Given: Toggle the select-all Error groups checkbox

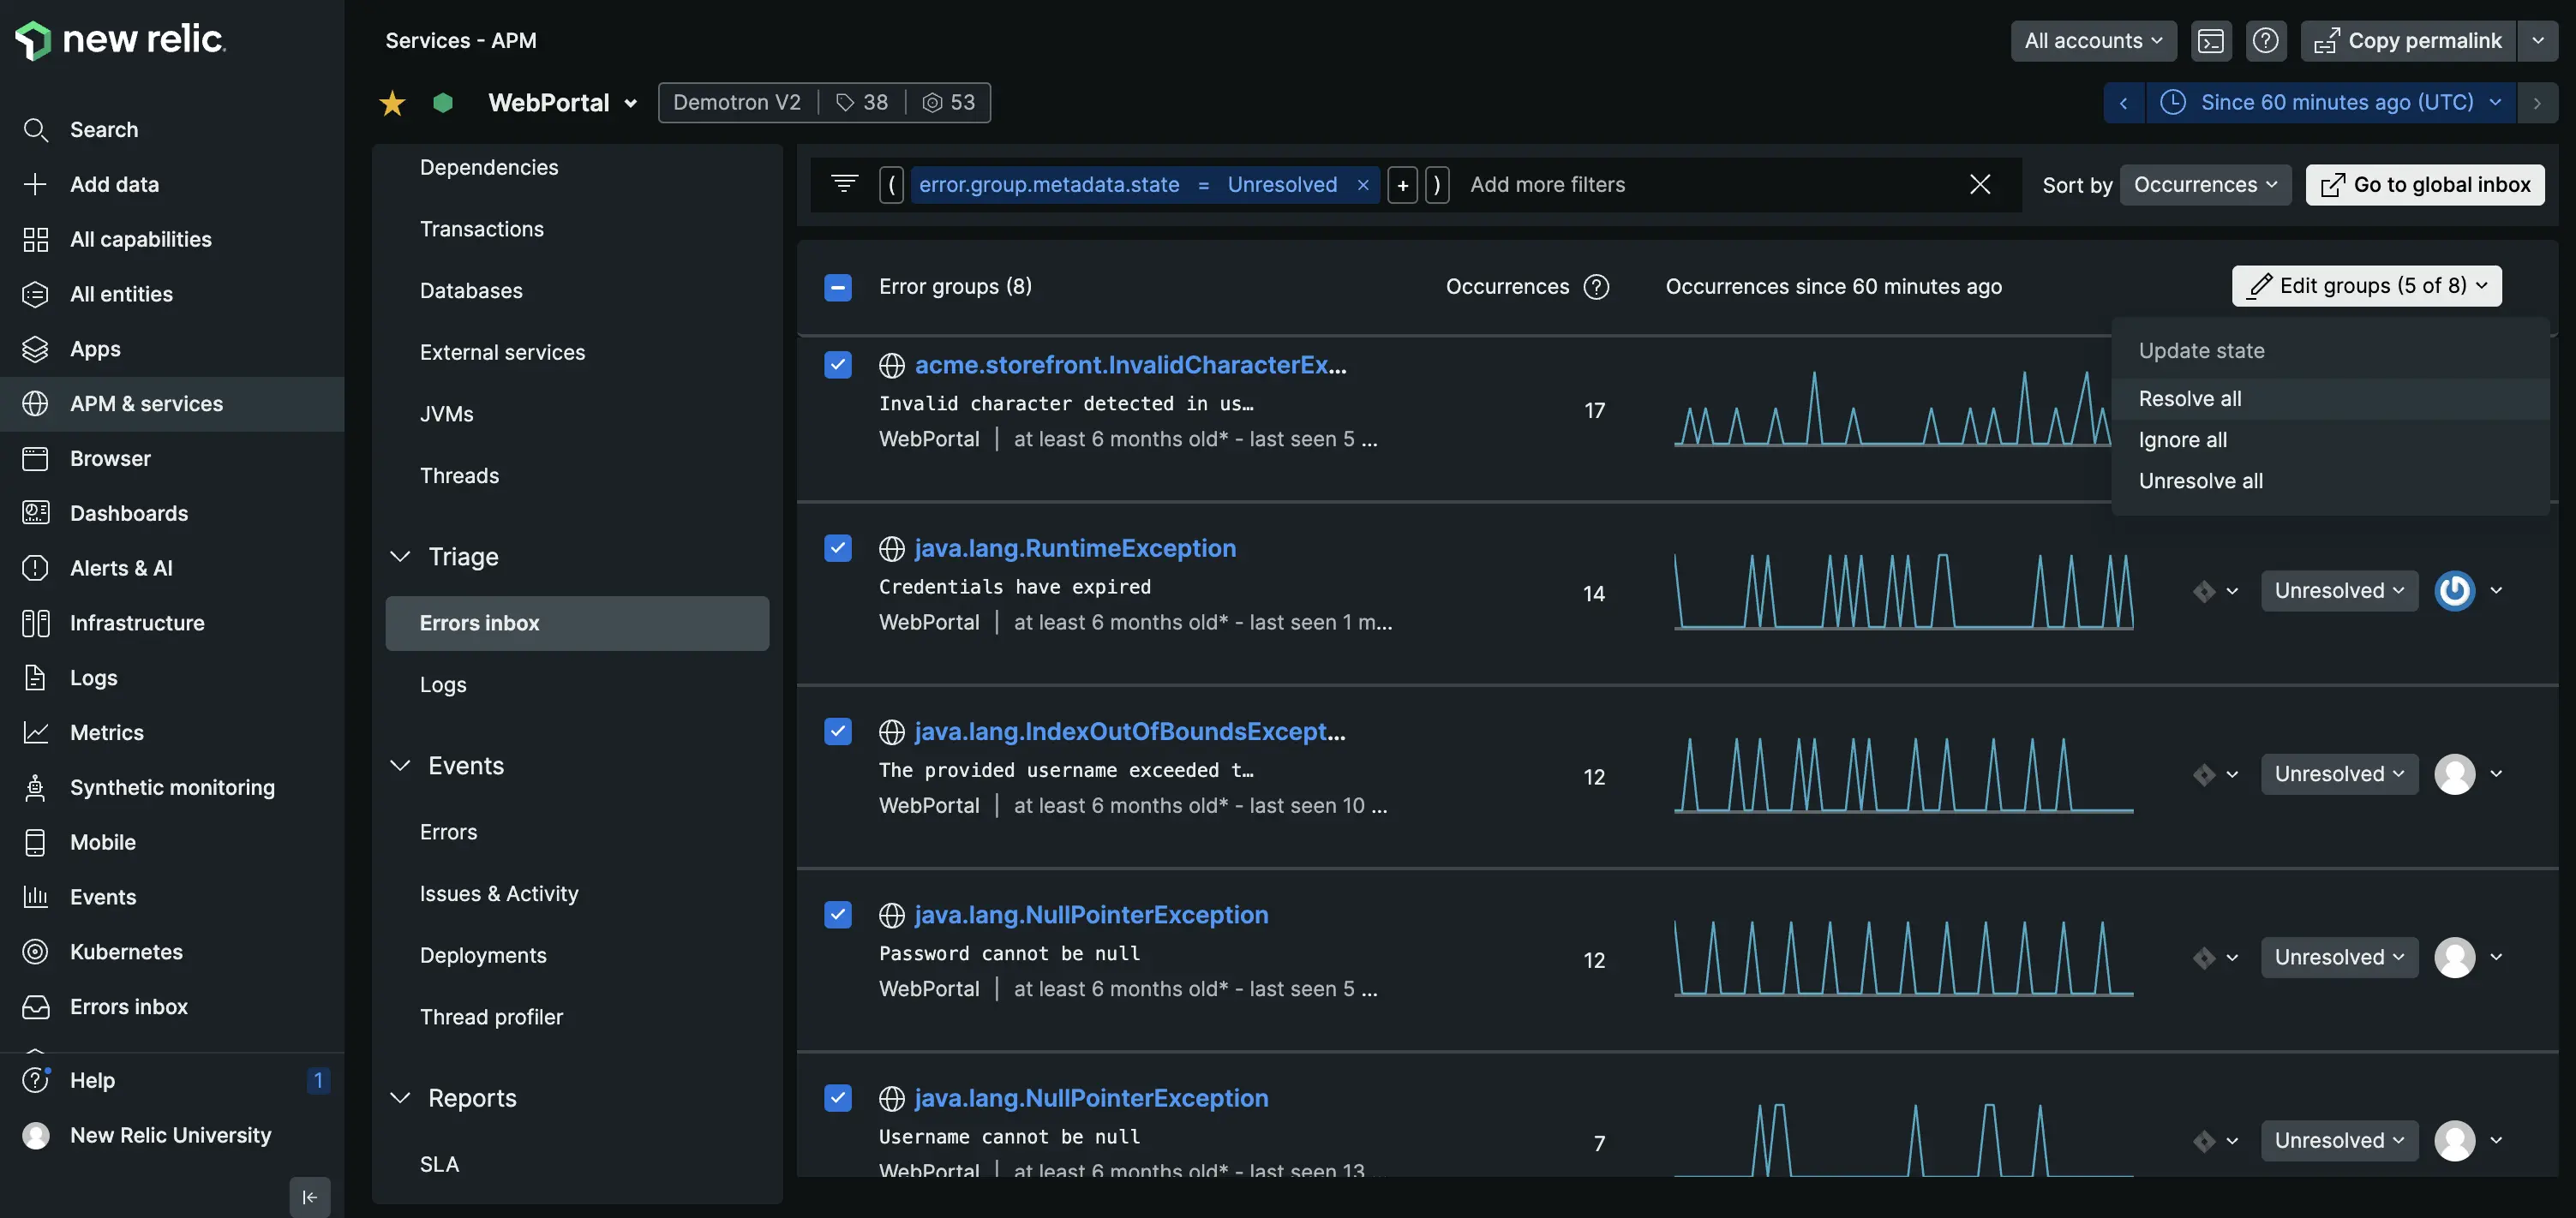Looking at the screenshot, I should pos(838,287).
